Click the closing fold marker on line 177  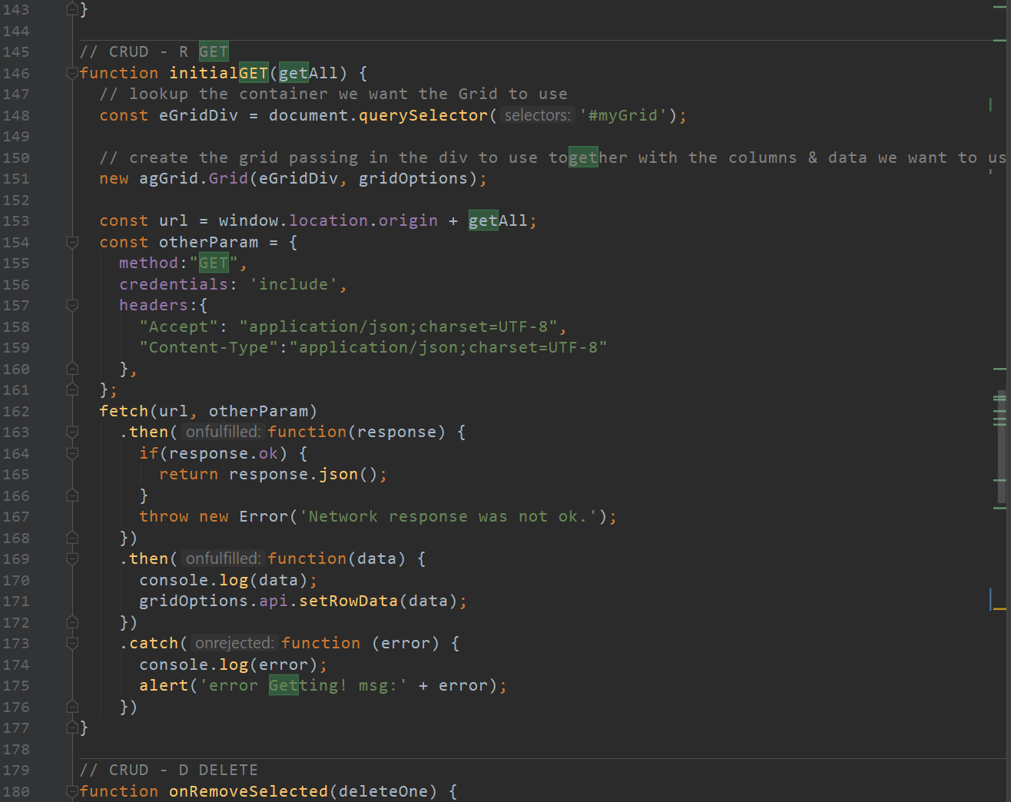click(x=72, y=727)
